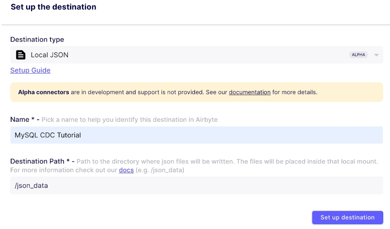Click the Local JSON file icon
This screenshot has height=229, width=390.
[x=20, y=55]
